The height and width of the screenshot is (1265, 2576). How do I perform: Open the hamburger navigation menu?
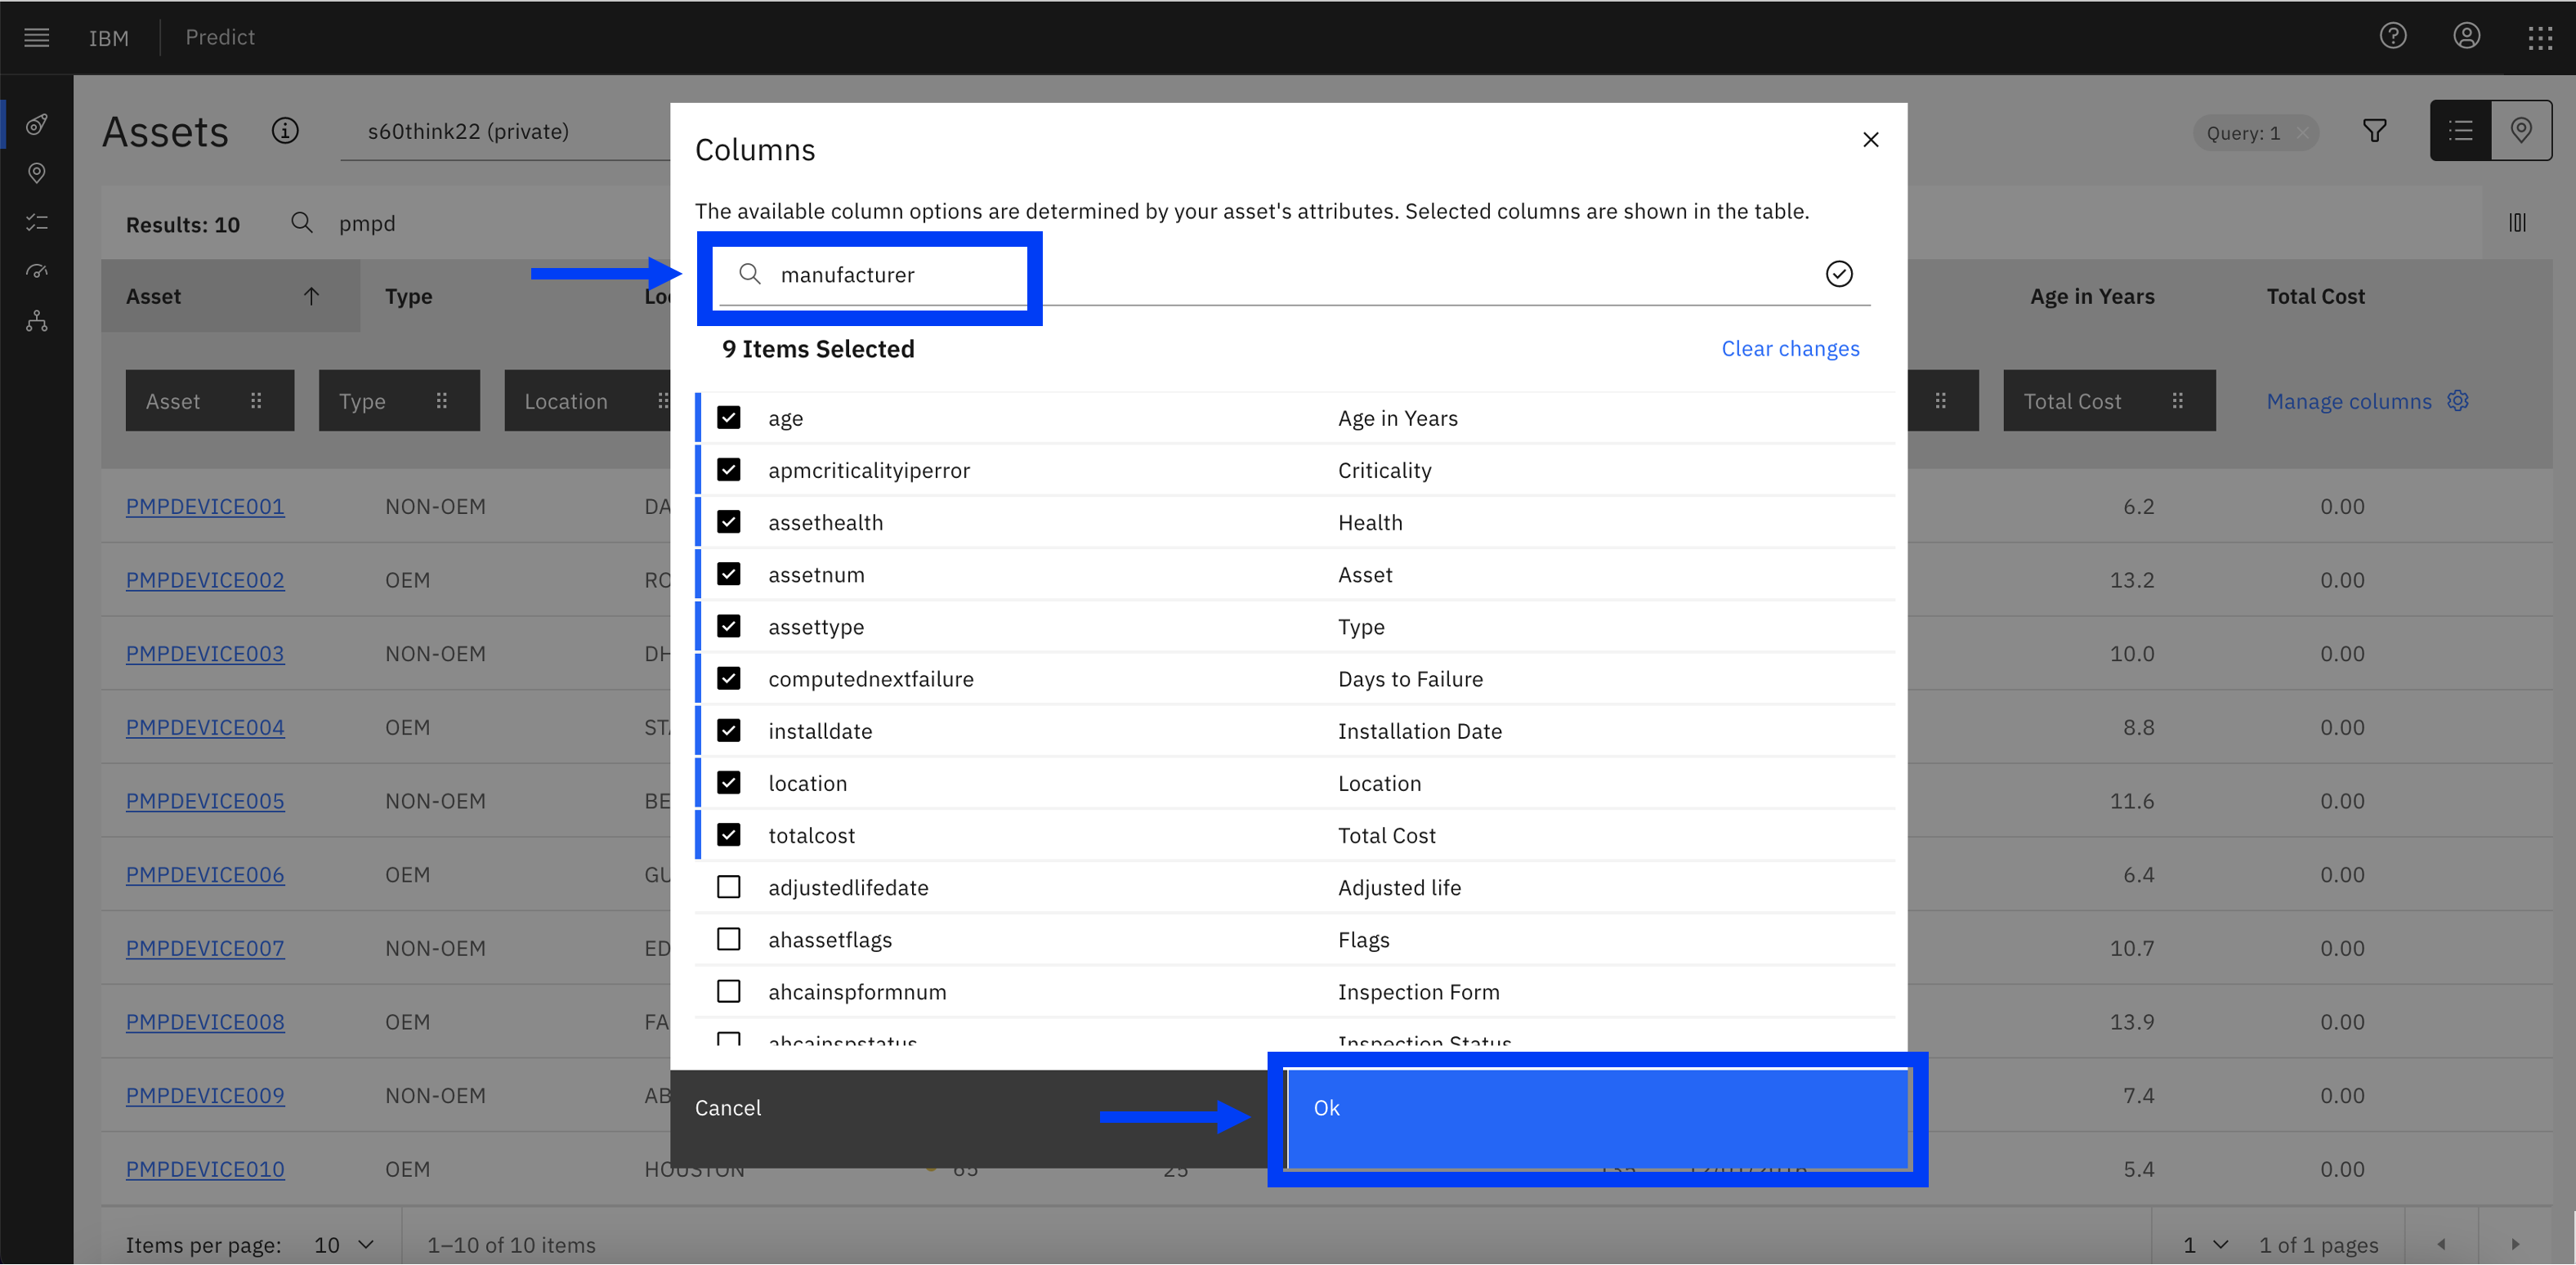37,38
